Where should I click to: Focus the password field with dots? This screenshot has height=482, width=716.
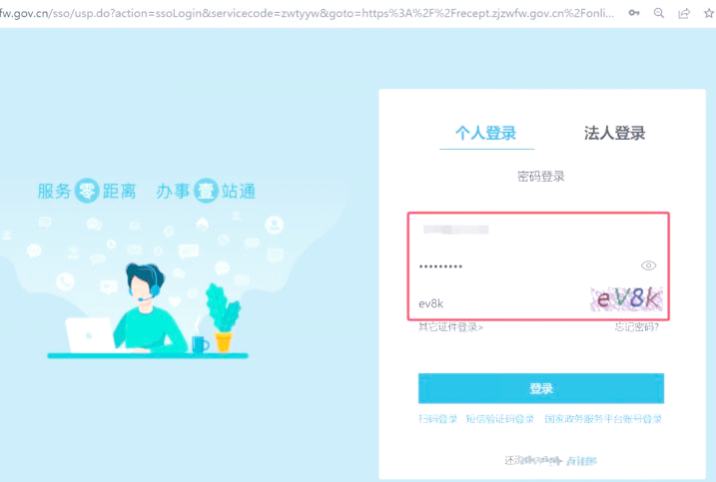point(527,265)
